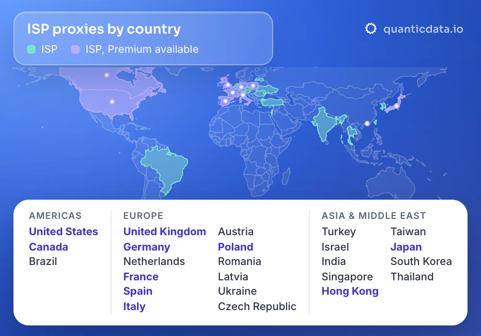Select Japan in Asia list
The width and height of the screenshot is (481, 336).
[406, 247]
